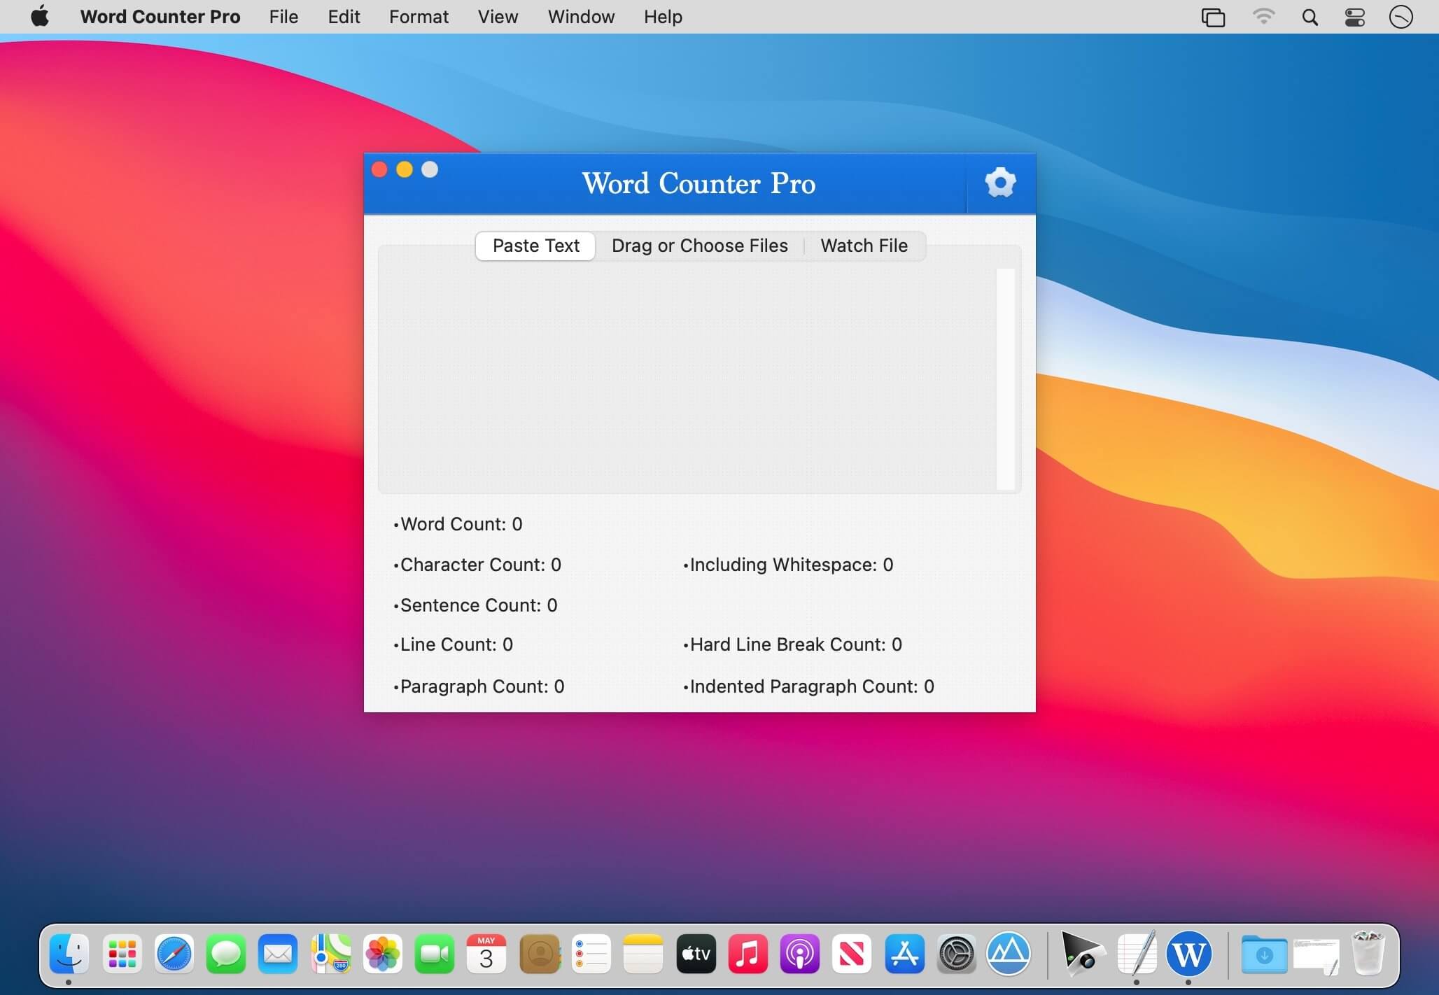Click the Hard Line Break Count: 0 label
The image size is (1439, 995).
point(792,644)
